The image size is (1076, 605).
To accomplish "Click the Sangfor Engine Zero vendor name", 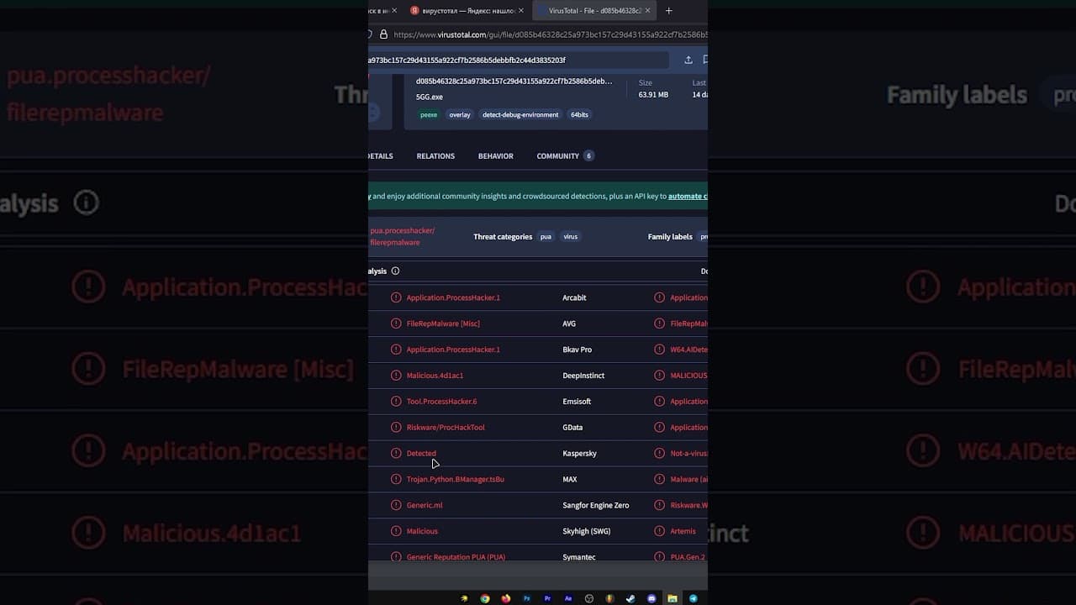I will tap(596, 505).
